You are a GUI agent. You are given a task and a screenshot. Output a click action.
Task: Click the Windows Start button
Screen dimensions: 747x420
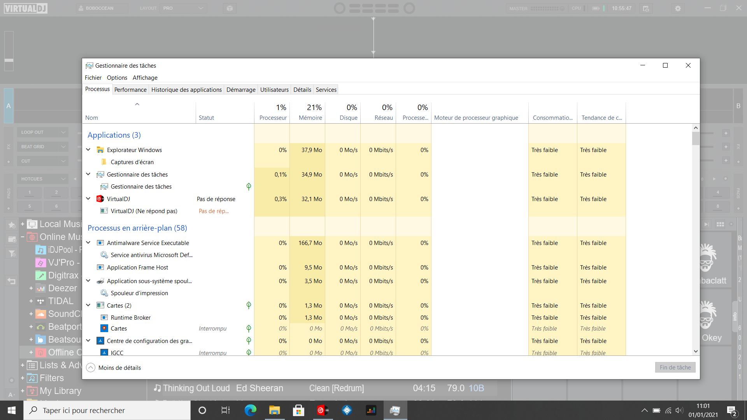(12, 410)
